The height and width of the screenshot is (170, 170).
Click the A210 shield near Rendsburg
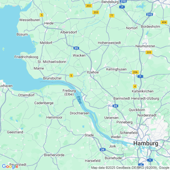(123, 1)
